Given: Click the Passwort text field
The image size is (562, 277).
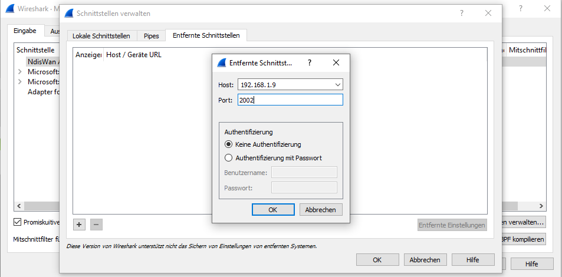Looking at the screenshot, I should 304,187.
